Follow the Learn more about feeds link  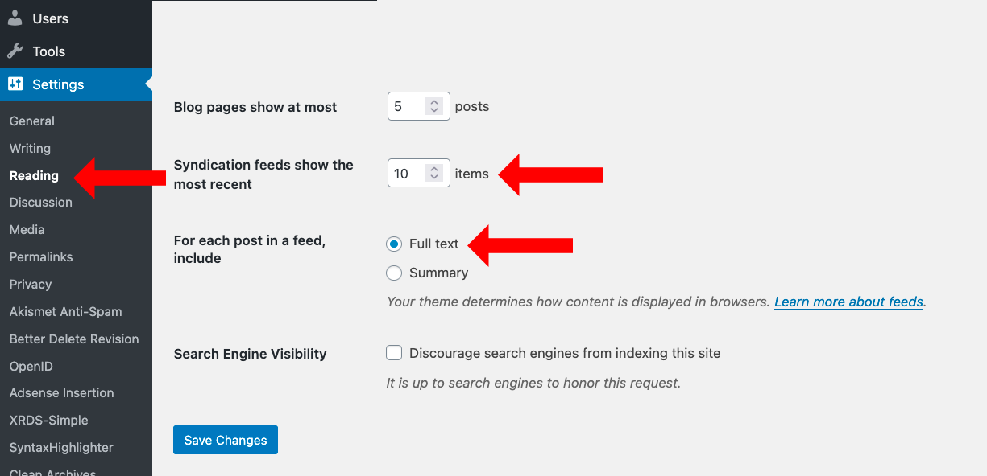848,302
